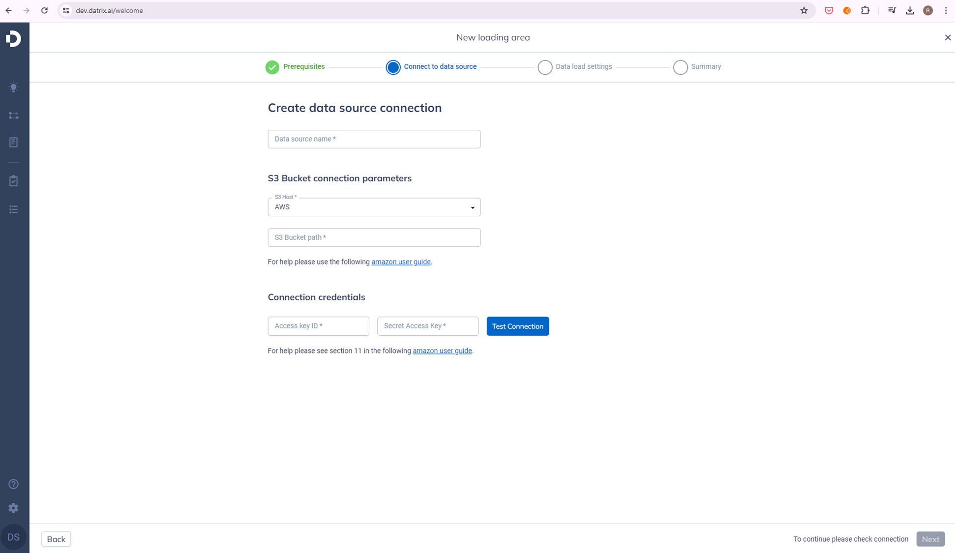Screen dimensions: 955x553
Task: Open the bulleted list sidebar icon
Action: coord(14,209)
